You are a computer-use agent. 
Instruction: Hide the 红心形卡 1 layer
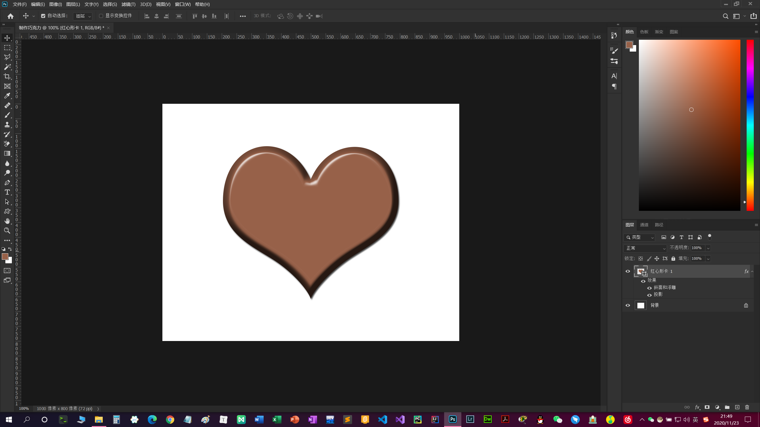(x=628, y=271)
